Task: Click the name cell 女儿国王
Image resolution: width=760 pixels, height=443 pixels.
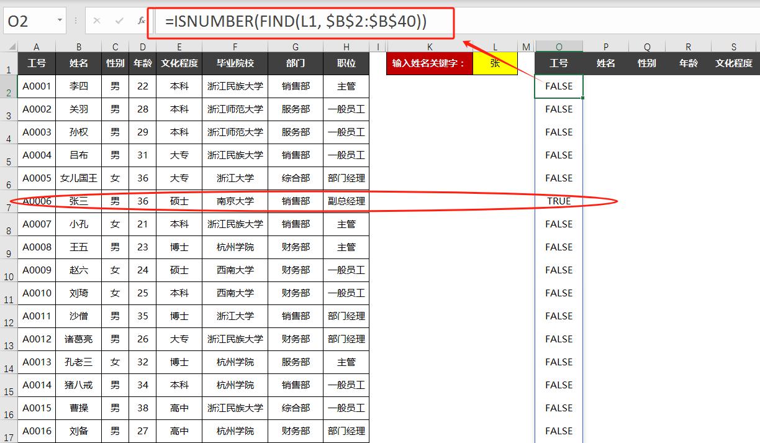Action: click(79, 178)
